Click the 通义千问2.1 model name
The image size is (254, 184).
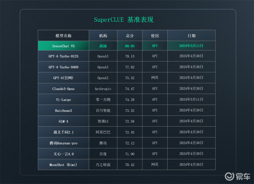pyautogui.click(x=63, y=132)
